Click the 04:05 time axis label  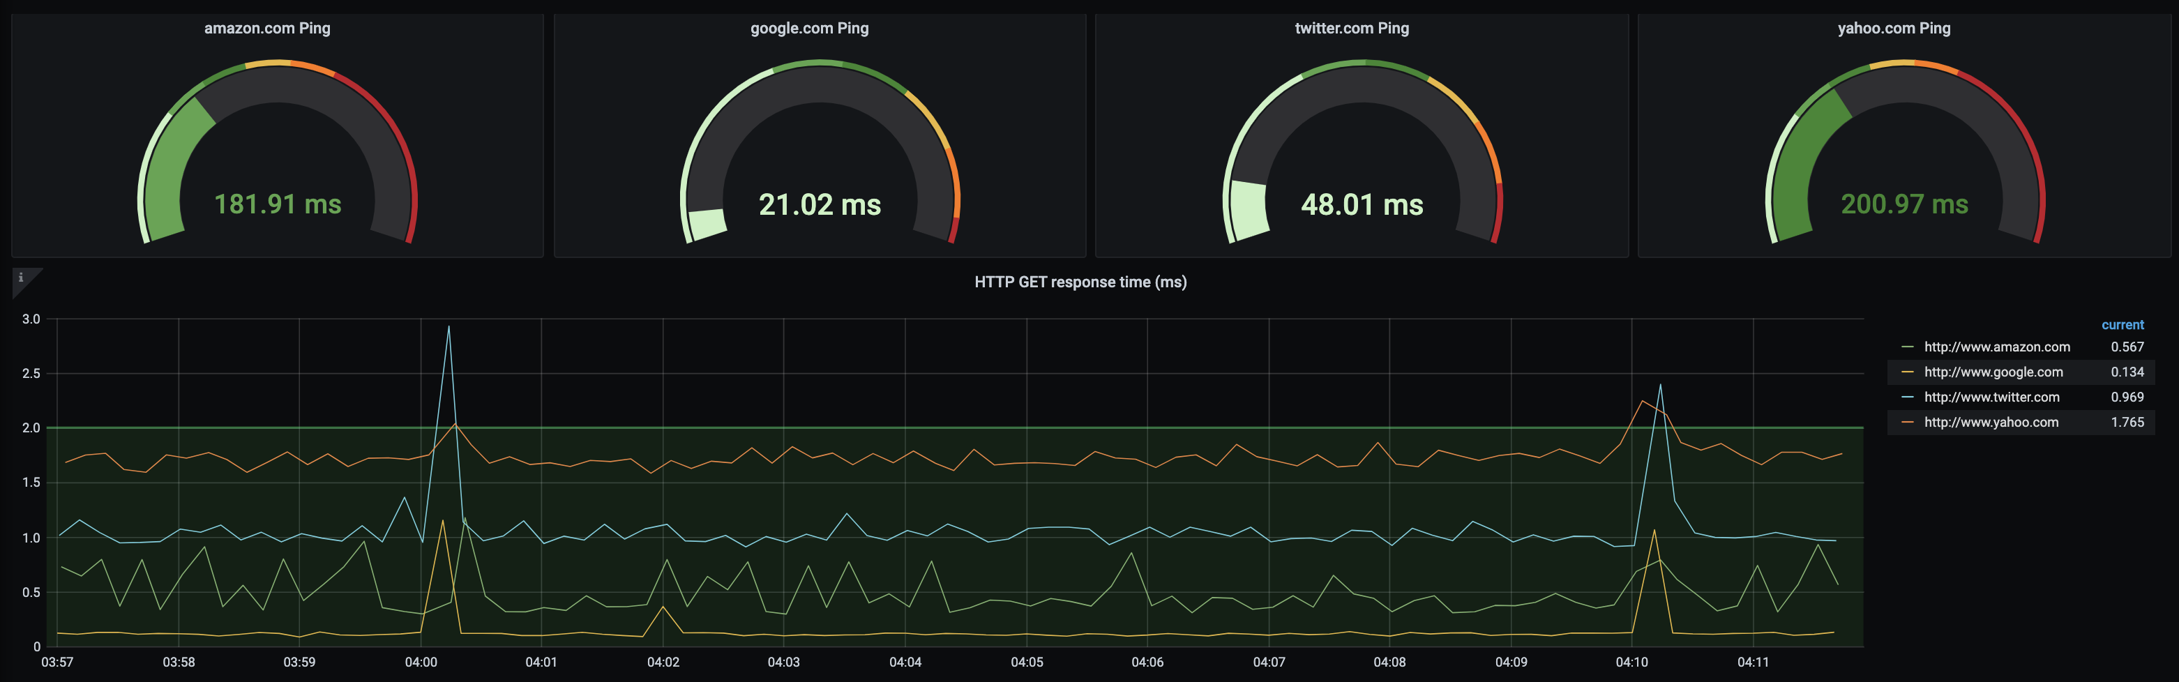tap(1027, 662)
